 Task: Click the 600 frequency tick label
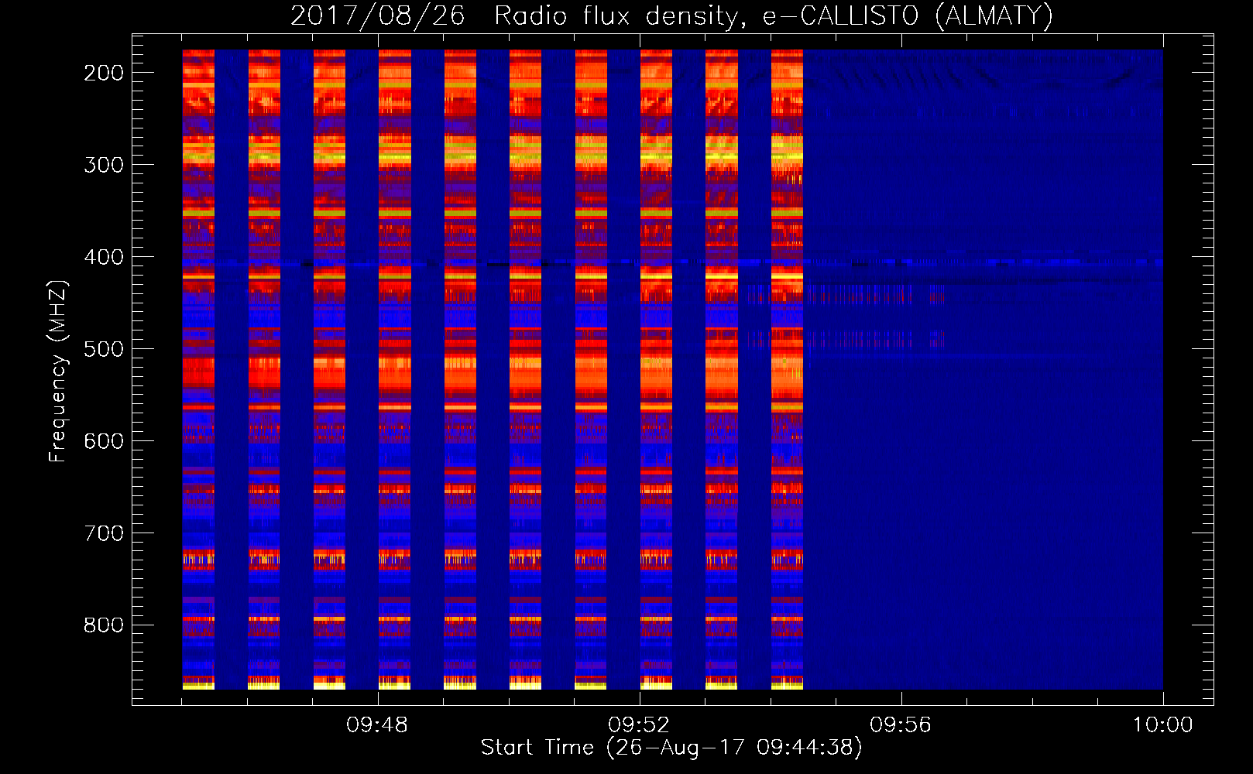(x=104, y=441)
